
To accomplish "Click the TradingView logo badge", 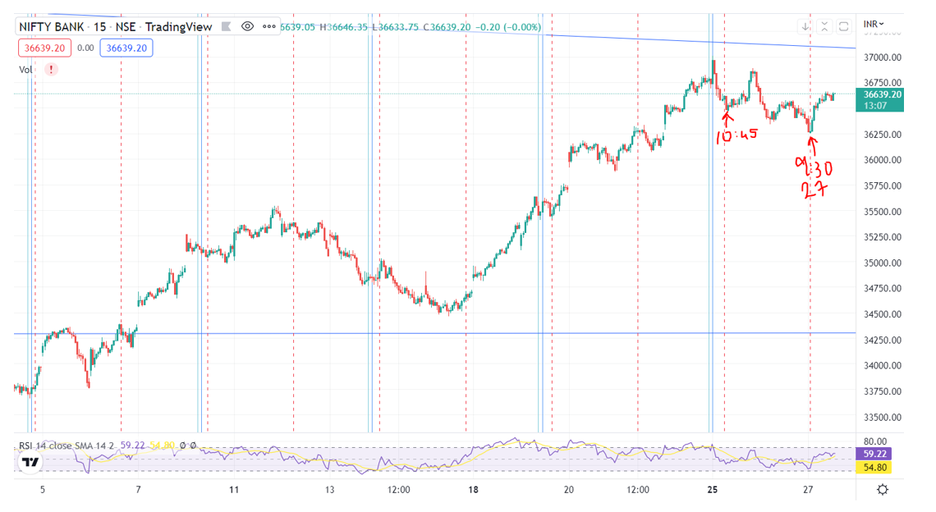I will (x=30, y=462).
